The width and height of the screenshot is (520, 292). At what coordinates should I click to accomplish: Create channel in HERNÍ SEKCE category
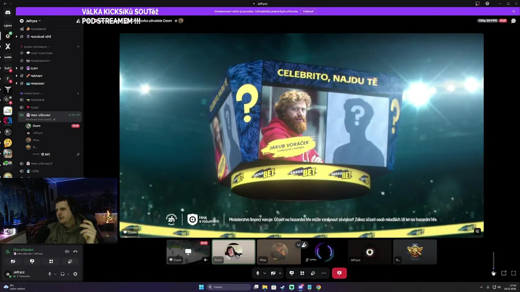pos(78,93)
